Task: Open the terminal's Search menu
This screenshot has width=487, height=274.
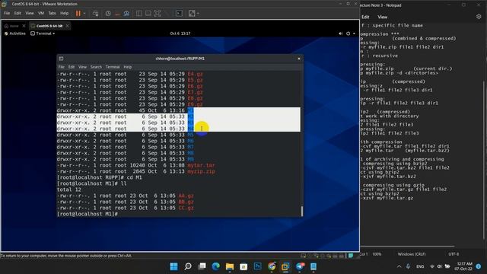Action: (x=96, y=67)
